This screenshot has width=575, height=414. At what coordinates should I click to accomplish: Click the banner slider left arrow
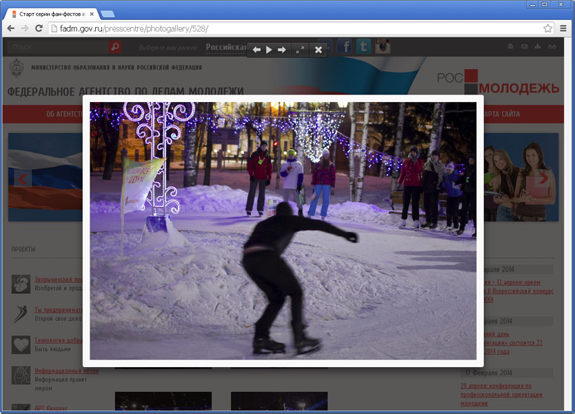(22, 179)
